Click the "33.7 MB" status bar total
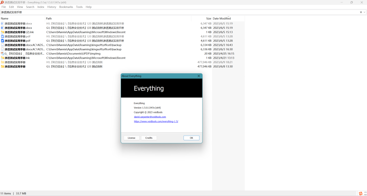 (x=21, y=193)
